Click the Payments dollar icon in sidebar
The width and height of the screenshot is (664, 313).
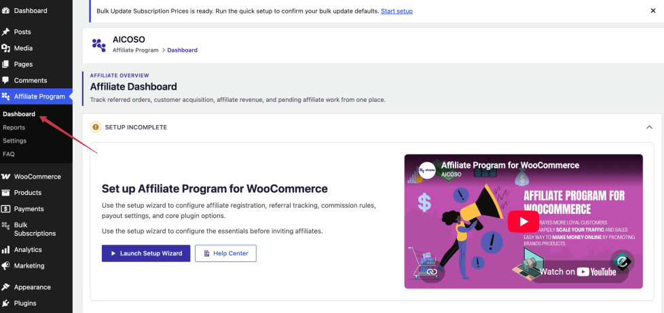click(x=5, y=209)
